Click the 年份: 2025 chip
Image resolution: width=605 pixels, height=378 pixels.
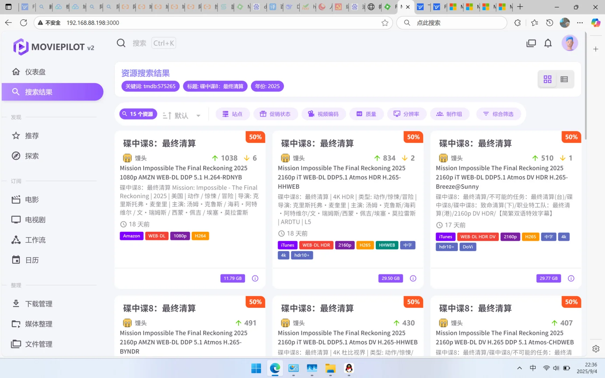coord(267,86)
